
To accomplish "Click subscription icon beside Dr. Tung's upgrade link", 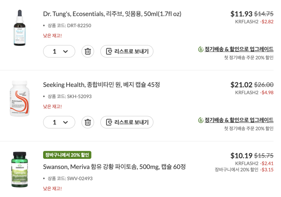I will pos(201,50).
